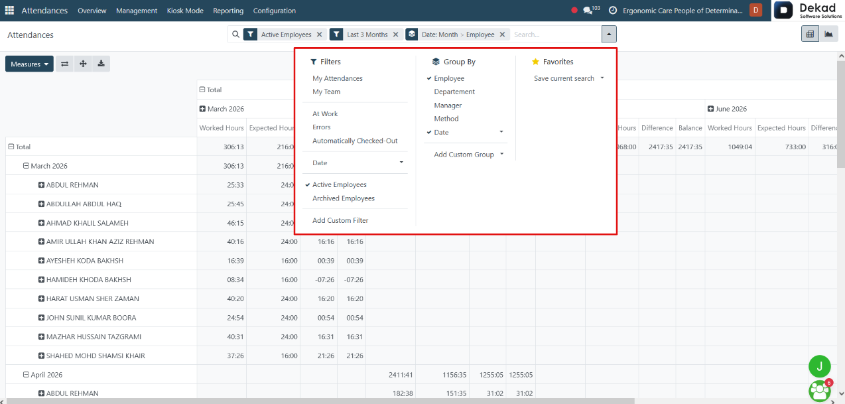
Task: Expand Save current search dropdown
Action: pos(569,78)
